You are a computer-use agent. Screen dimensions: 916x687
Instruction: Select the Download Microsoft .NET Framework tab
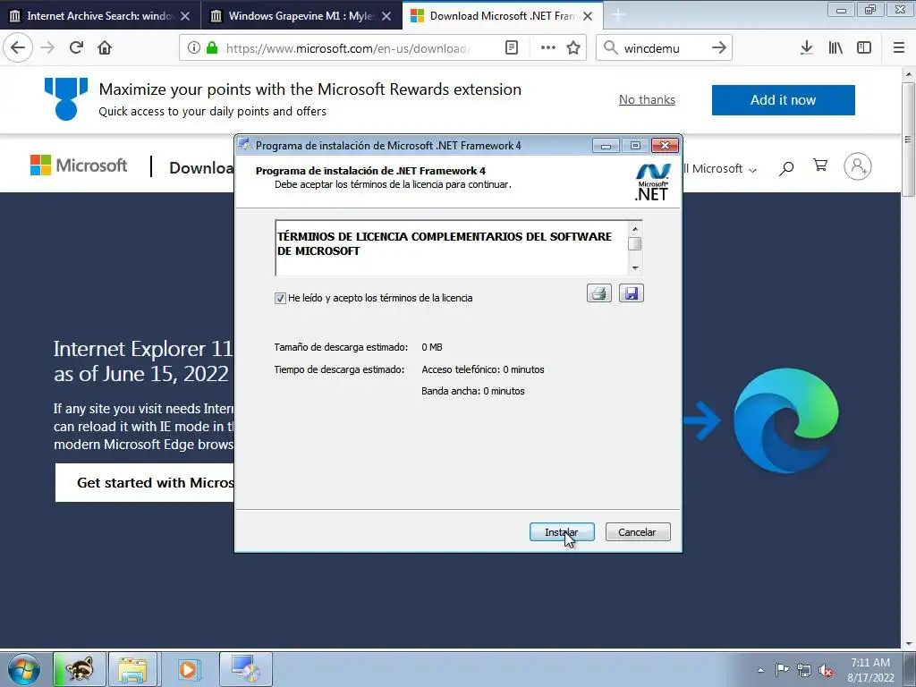click(501, 16)
